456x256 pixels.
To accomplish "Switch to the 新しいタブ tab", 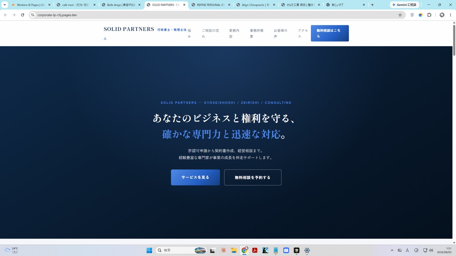I will [x=345, y=5].
